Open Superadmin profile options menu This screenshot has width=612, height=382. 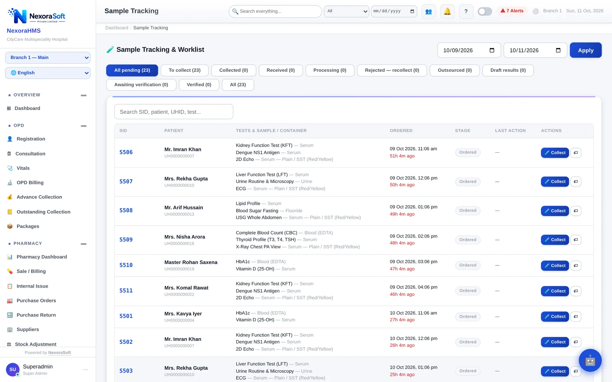pos(85,370)
